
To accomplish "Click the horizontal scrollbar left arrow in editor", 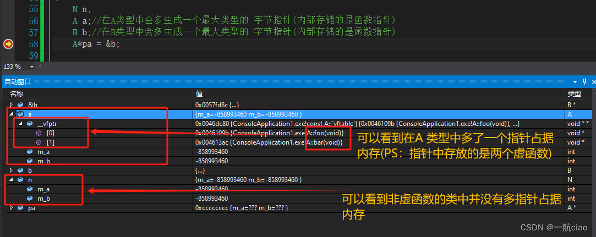I will [x=41, y=67].
